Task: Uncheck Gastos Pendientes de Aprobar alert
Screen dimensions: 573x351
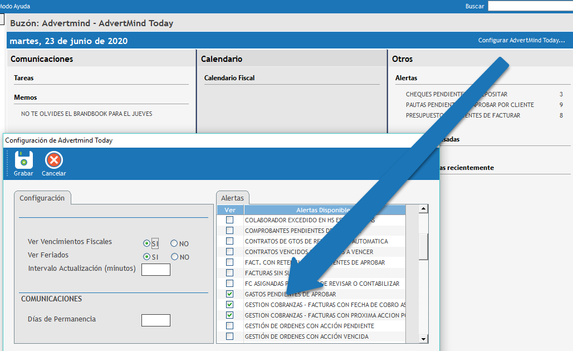Action: click(229, 294)
